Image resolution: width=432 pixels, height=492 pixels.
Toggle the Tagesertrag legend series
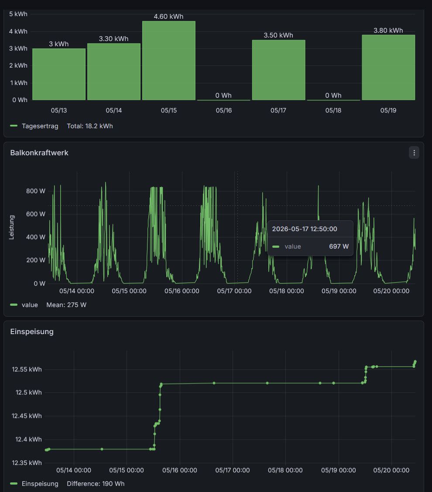point(40,126)
